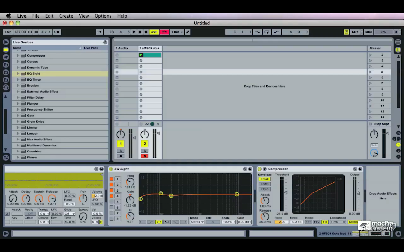This screenshot has height=252, width=404.
Task: Expand the EQ Eight device folder
Action: tap(18, 74)
